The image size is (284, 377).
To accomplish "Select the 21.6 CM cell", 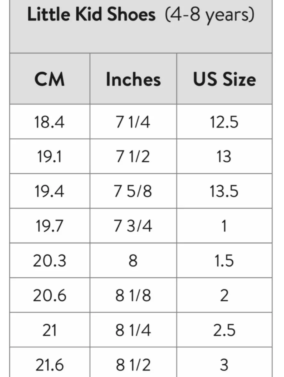I will click(x=50, y=365).
